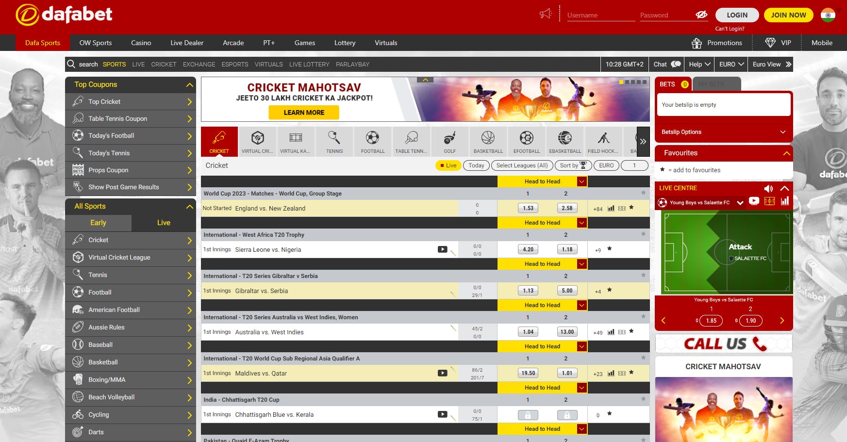Image resolution: width=847 pixels, height=442 pixels.
Task: Collapse the Favourites panel
Action: 786,153
